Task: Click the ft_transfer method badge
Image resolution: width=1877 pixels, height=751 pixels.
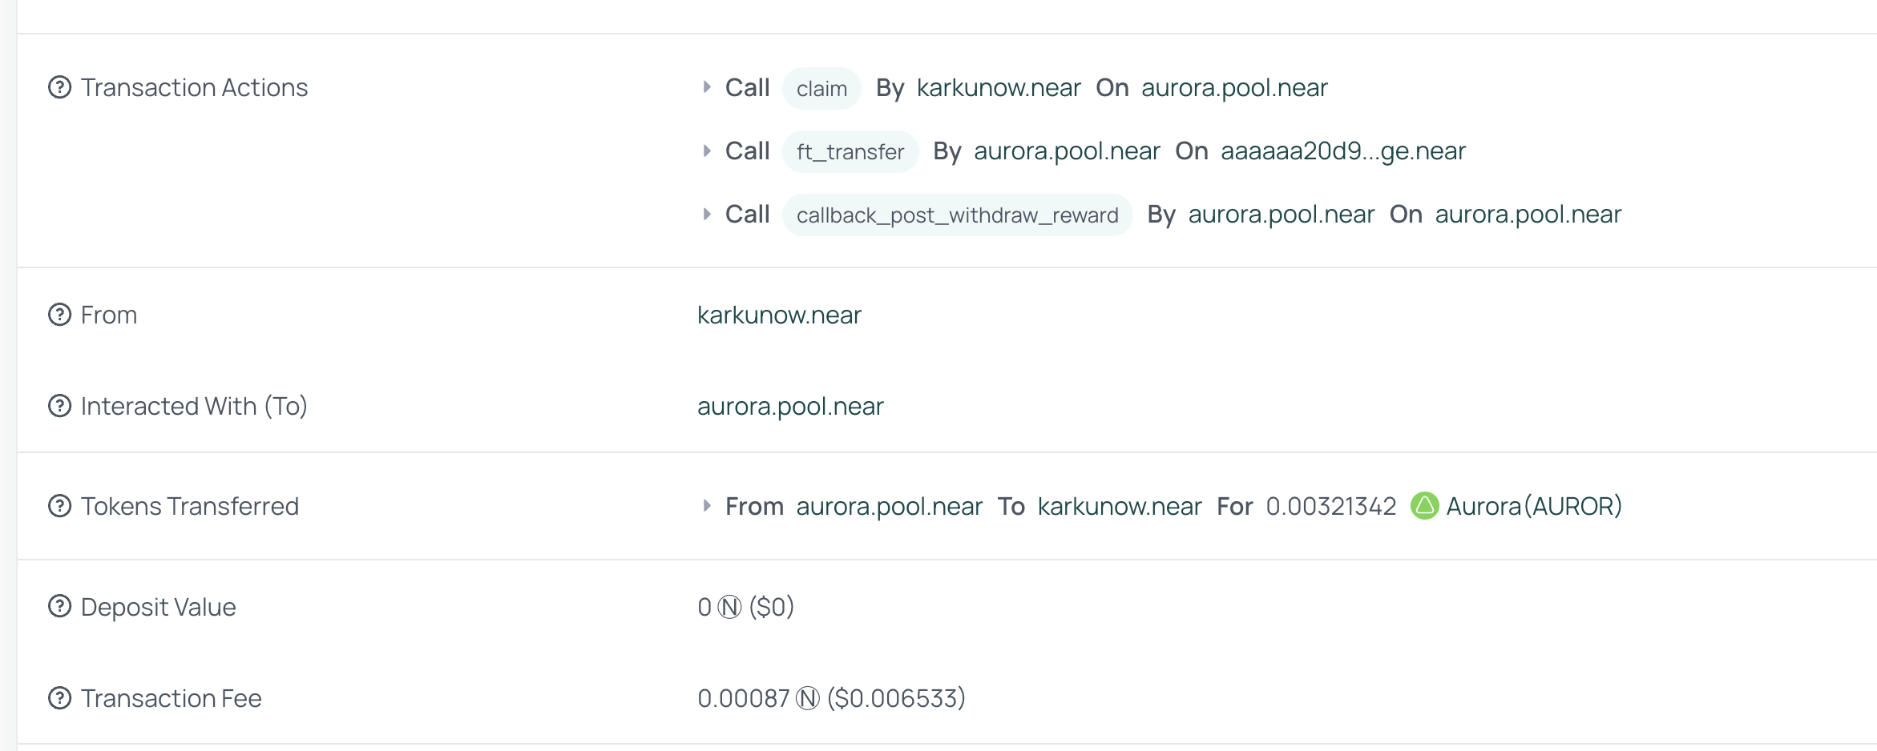Action: 850,151
